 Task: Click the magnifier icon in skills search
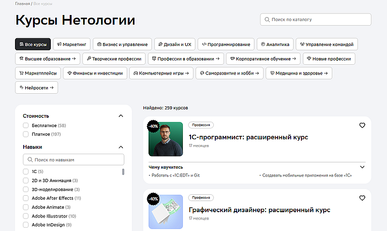pos(30,159)
